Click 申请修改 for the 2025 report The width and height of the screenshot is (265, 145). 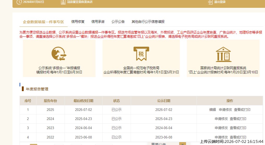pyautogui.click(x=225, y=110)
